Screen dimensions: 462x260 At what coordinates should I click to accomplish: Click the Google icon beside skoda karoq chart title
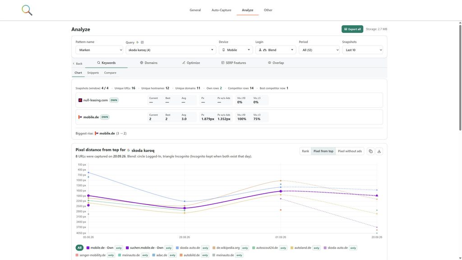point(129,150)
